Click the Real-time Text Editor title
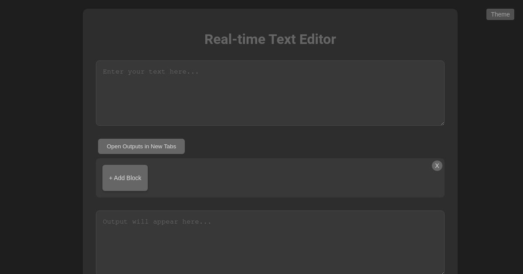523x274 pixels. 270,39
